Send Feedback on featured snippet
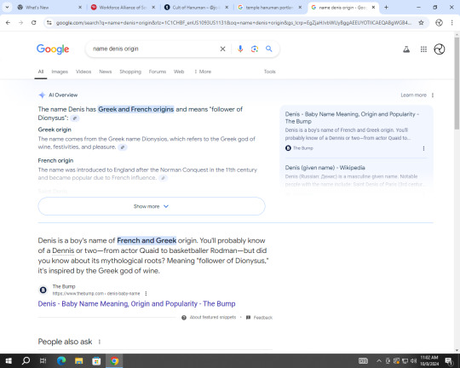The height and width of the screenshot is (368, 460). (259, 318)
